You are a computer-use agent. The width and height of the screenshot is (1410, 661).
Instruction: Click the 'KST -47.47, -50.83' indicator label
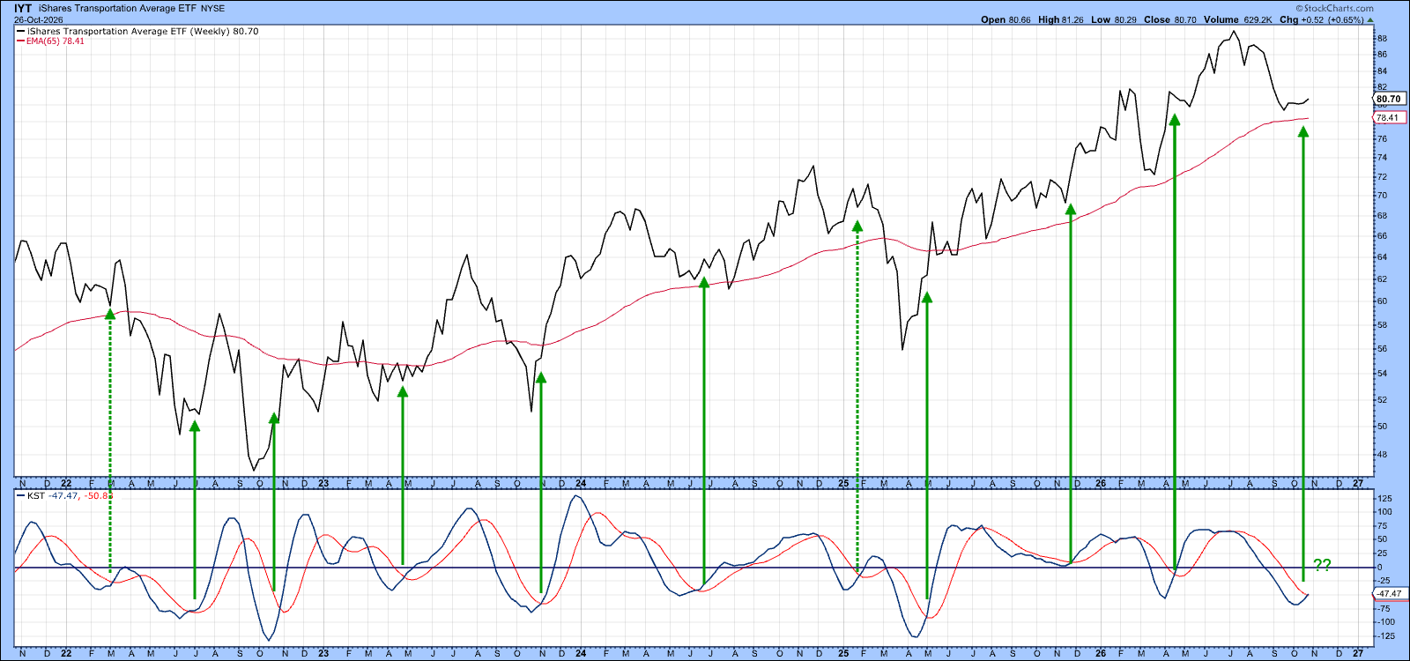tap(70, 495)
